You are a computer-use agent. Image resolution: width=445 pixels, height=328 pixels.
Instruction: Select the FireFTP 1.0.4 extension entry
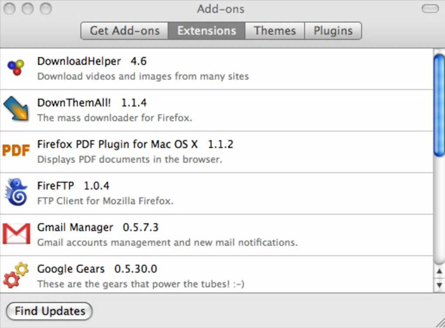pos(218,193)
